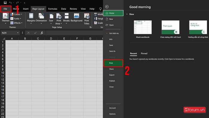Click Close in the backstage menu
Screen dimensions: 209x118
point(113,87)
